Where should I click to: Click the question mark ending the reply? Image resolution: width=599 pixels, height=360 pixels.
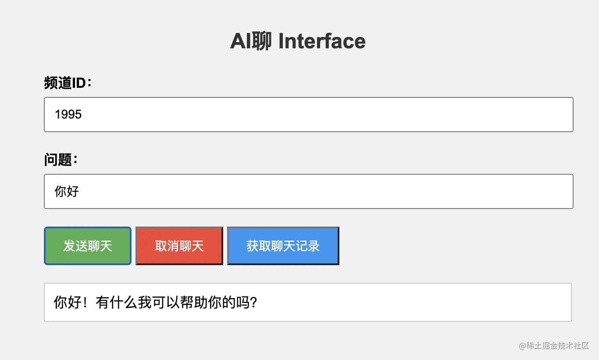click(x=252, y=302)
